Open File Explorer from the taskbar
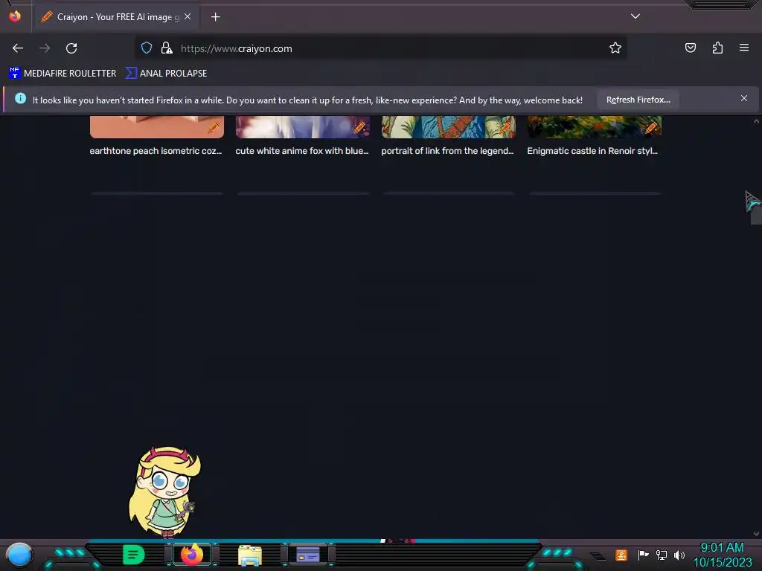Viewport: 762px width, 571px height. click(250, 555)
